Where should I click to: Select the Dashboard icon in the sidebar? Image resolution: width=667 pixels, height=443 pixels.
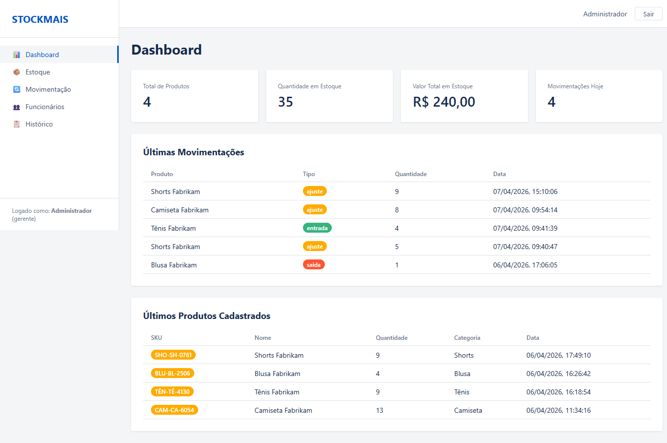[17, 55]
